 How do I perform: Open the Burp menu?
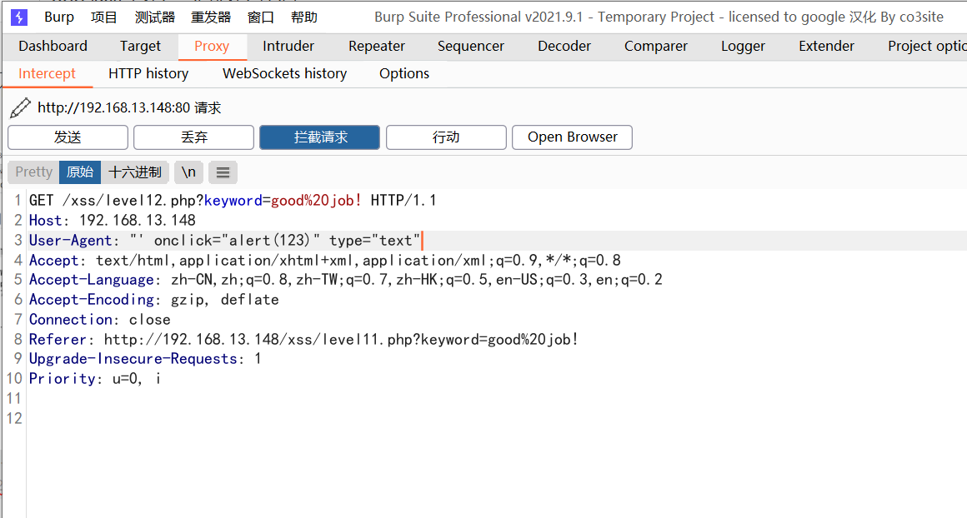(x=59, y=17)
